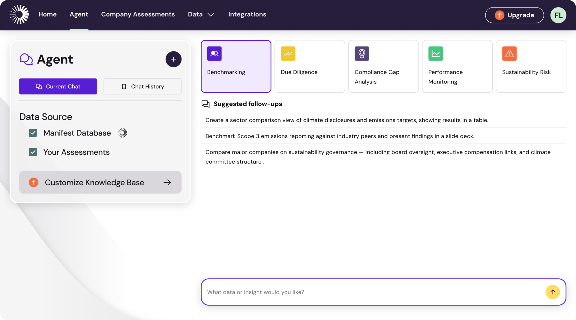Click the Due Diligence checkmark icon
The height and width of the screenshot is (320, 576).
[x=288, y=54]
